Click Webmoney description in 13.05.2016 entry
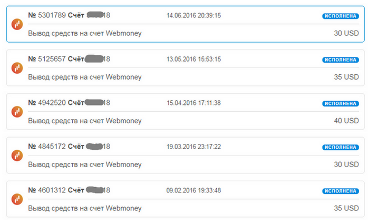The width and height of the screenshot is (369, 224). click(x=85, y=77)
